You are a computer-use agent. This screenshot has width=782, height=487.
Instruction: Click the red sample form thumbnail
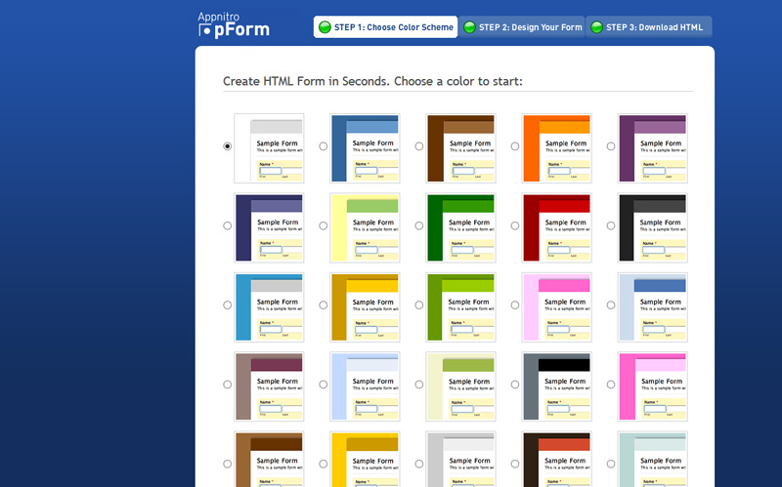coord(556,227)
